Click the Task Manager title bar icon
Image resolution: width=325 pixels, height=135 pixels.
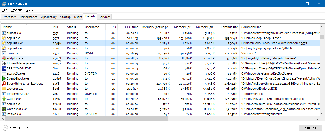tap(4, 4)
